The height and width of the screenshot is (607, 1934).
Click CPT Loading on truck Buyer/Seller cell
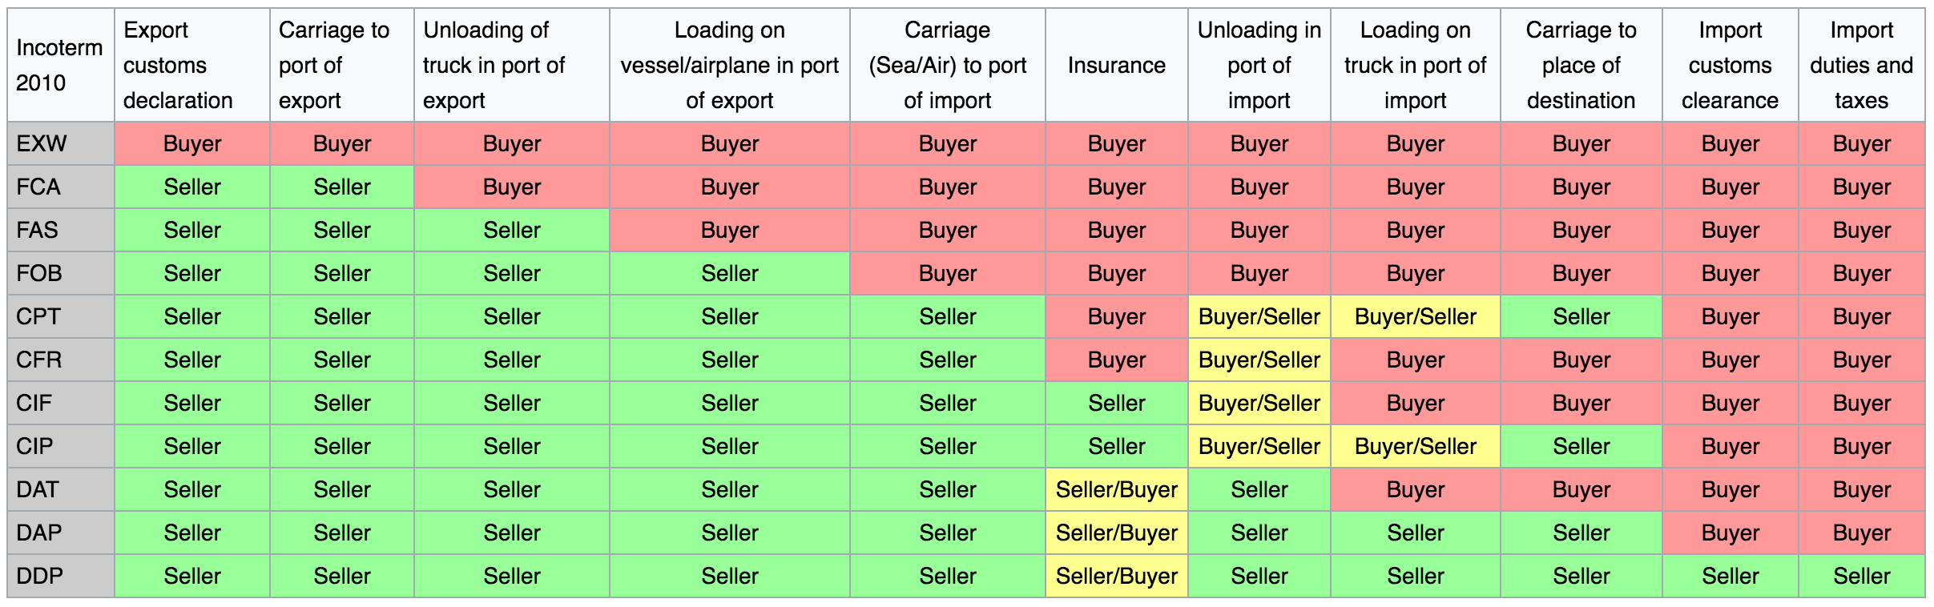(x=1416, y=317)
